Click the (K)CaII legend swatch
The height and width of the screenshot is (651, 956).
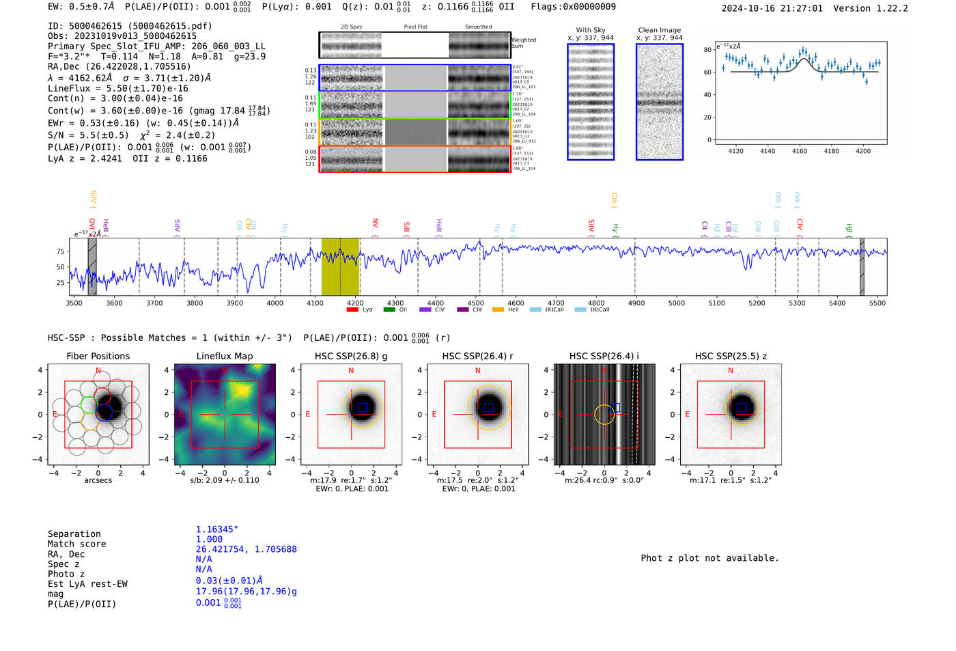point(535,309)
